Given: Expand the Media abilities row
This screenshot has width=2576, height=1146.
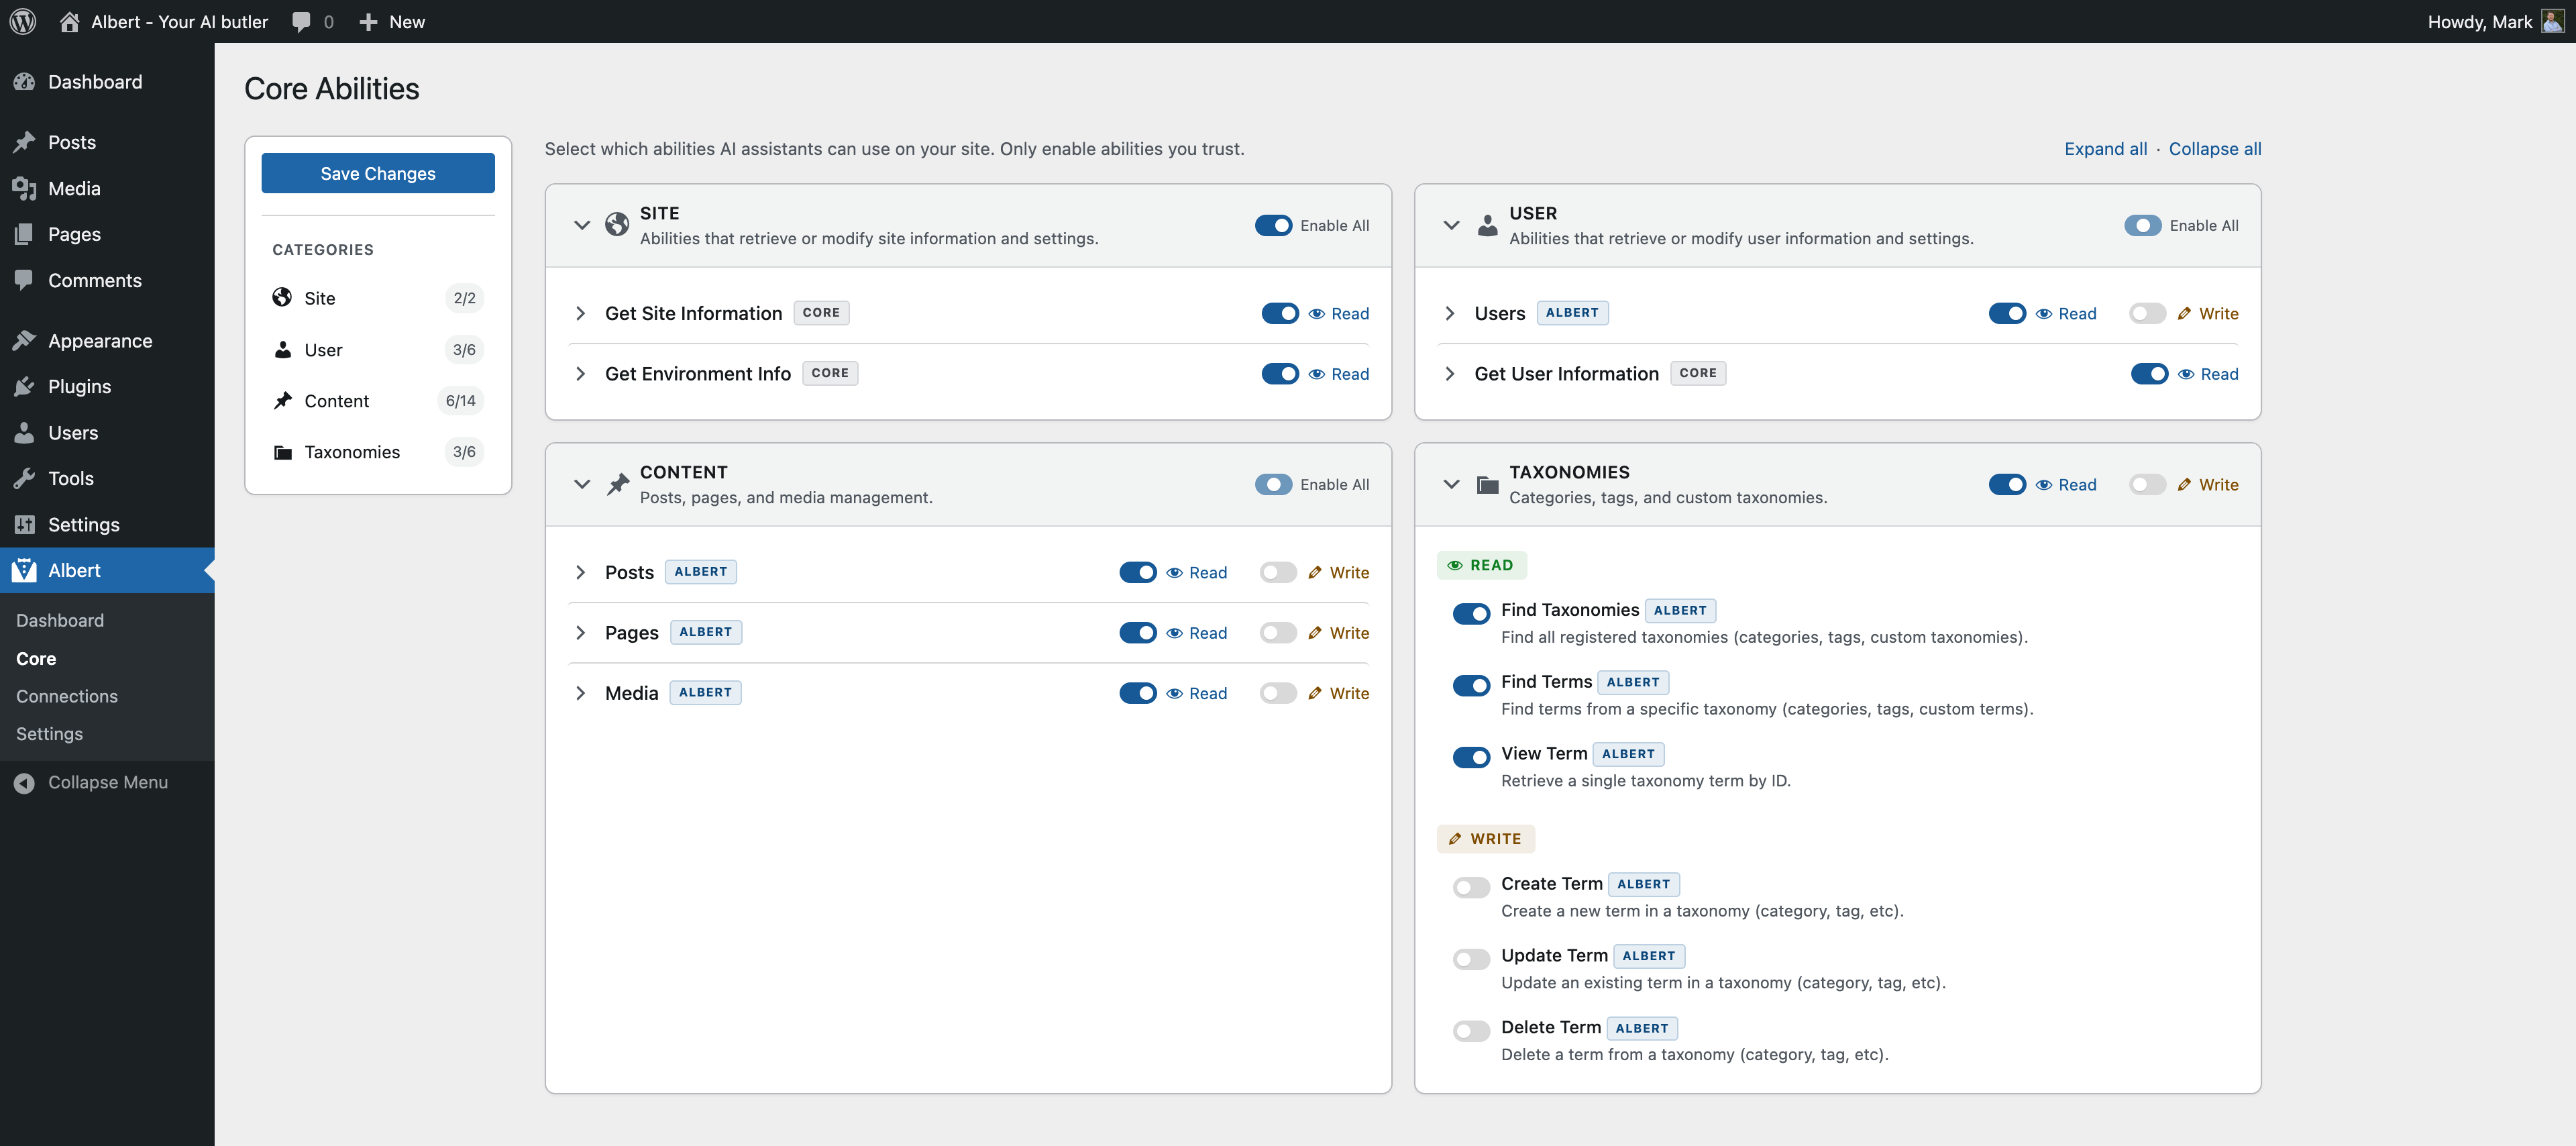Looking at the screenshot, I should point(581,694).
